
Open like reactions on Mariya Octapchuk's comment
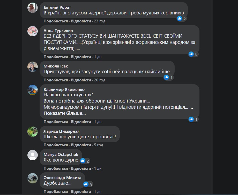(85, 161)
